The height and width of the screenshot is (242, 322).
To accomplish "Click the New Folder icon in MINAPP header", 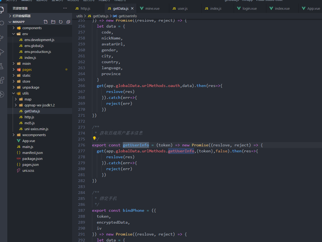I will click(53, 22).
